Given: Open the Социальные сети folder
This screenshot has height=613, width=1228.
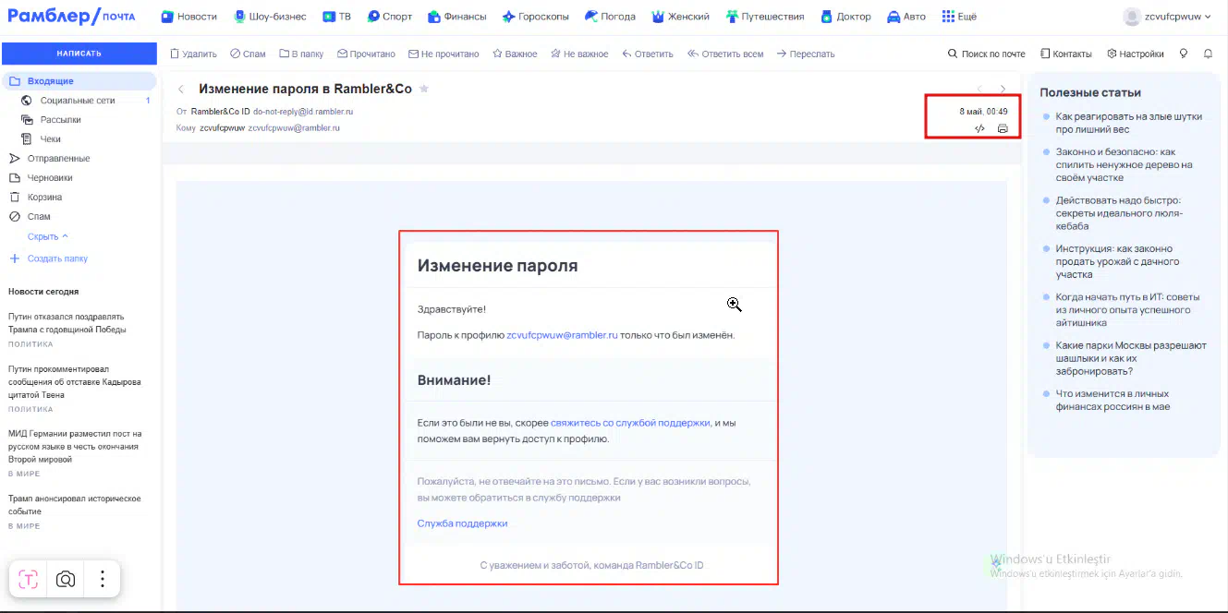Looking at the screenshot, I should (79, 101).
